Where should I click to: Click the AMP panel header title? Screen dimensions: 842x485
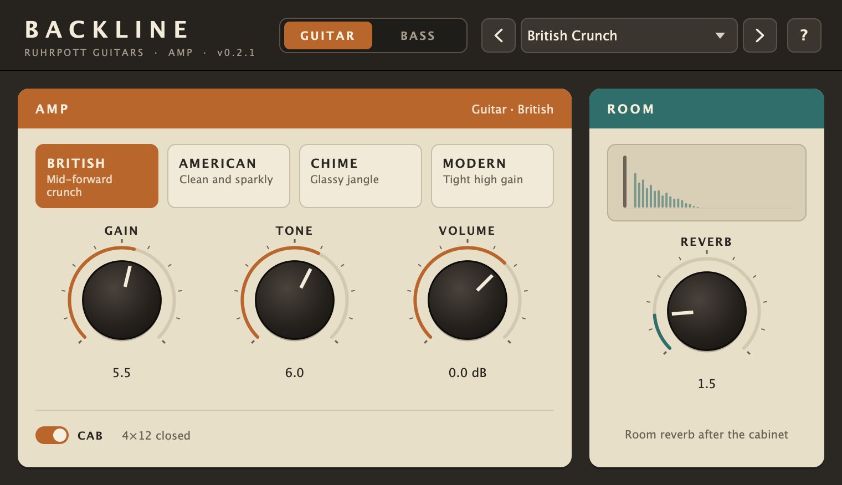click(x=52, y=109)
